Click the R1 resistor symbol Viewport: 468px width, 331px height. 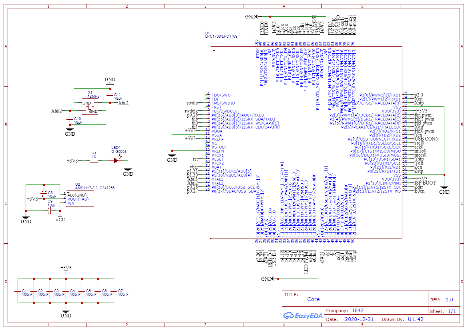[94, 160]
